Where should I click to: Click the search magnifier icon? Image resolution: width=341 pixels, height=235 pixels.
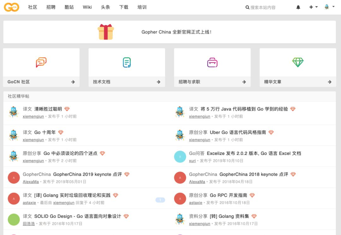tap(247, 7)
